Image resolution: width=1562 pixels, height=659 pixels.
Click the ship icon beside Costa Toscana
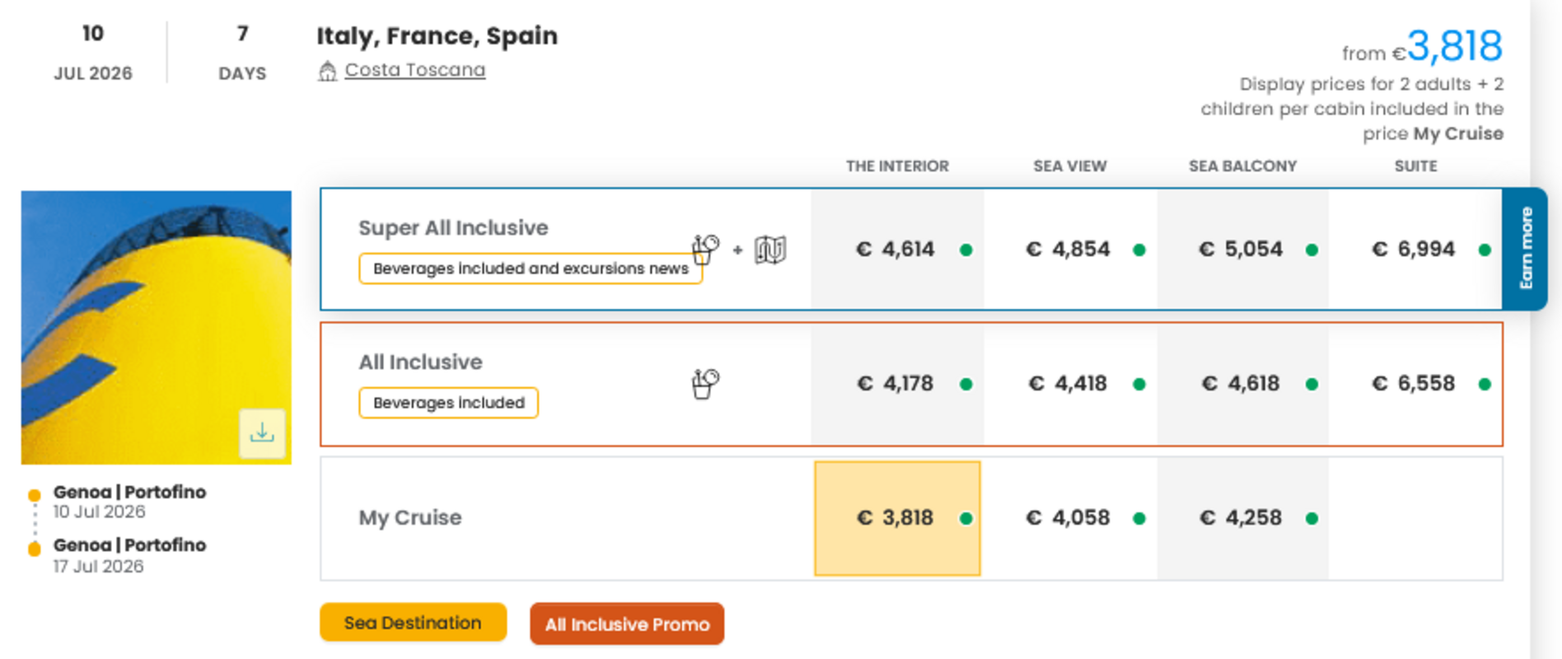tap(328, 71)
